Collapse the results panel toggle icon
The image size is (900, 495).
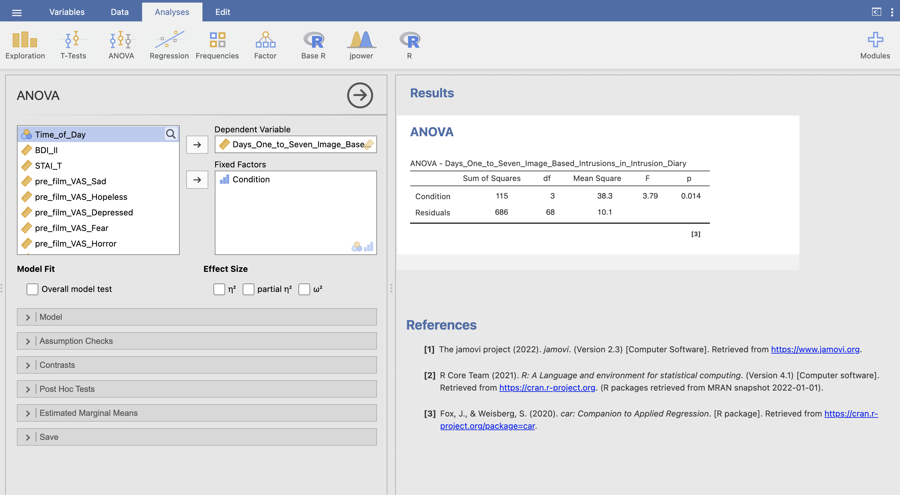876,12
